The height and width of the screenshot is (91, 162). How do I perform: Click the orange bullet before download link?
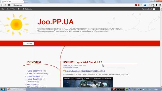64,71
